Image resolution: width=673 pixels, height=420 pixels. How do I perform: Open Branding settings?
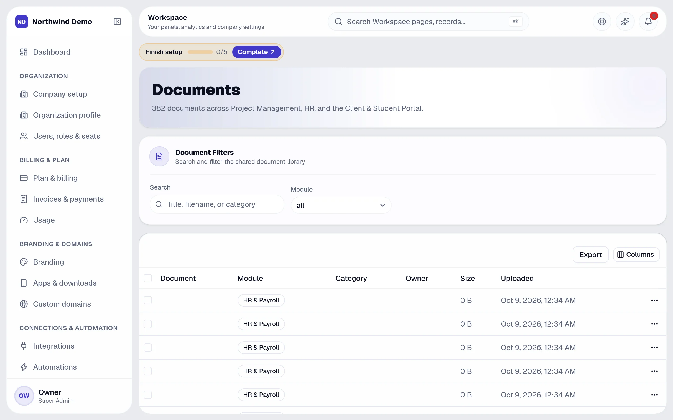pos(69,262)
